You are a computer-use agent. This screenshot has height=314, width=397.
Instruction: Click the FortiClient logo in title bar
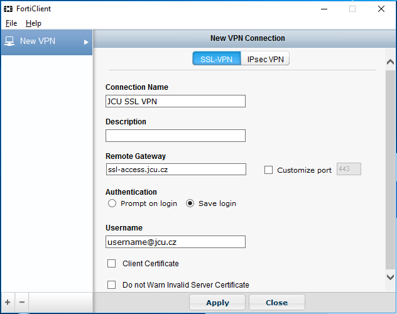tap(8, 9)
